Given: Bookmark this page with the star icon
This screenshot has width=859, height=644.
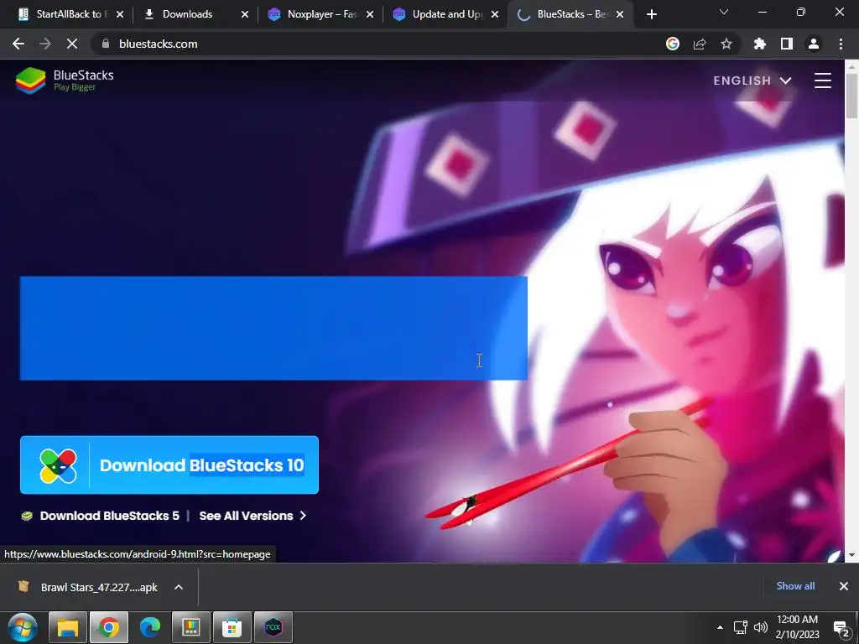Looking at the screenshot, I should pyautogui.click(x=726, y=44).
